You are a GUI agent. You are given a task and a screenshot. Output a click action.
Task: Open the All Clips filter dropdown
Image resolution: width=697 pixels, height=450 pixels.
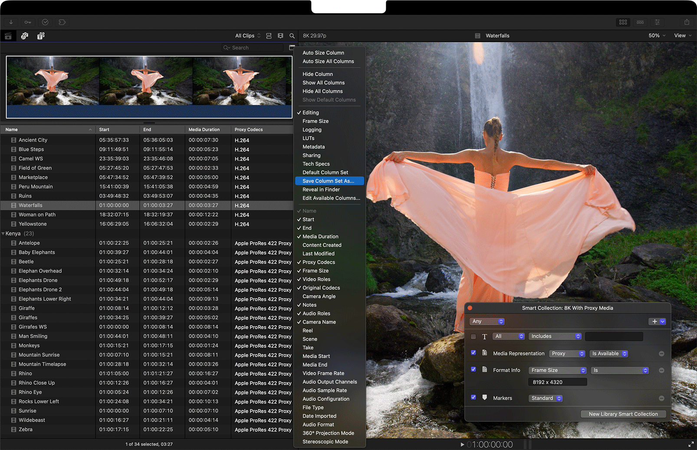click(x=248, y=36)
